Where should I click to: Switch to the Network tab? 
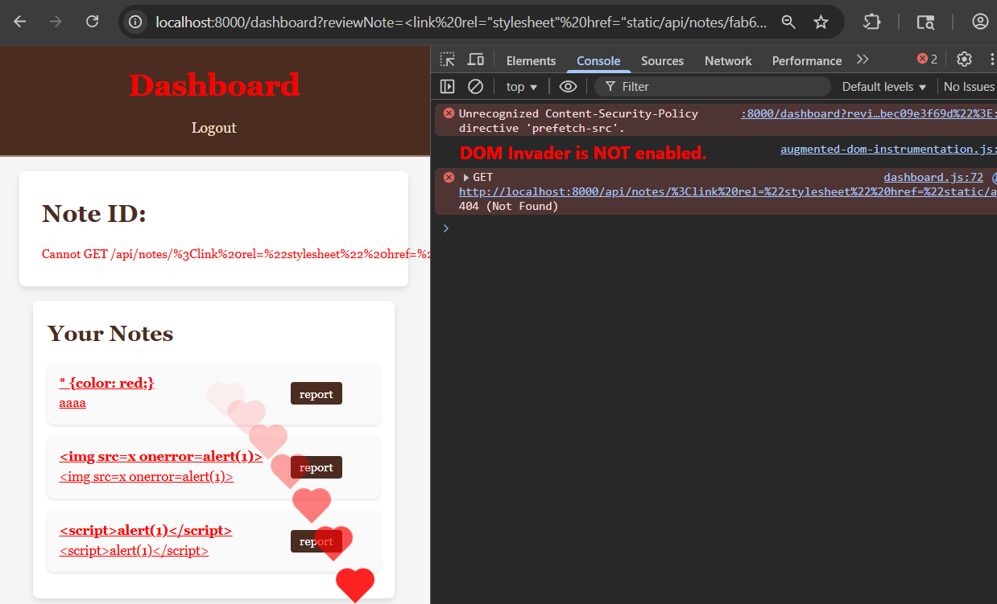(727, 60)
